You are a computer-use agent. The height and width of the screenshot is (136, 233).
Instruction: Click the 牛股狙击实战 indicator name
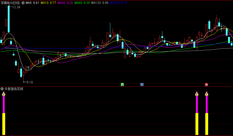click(x=14, y=89)
